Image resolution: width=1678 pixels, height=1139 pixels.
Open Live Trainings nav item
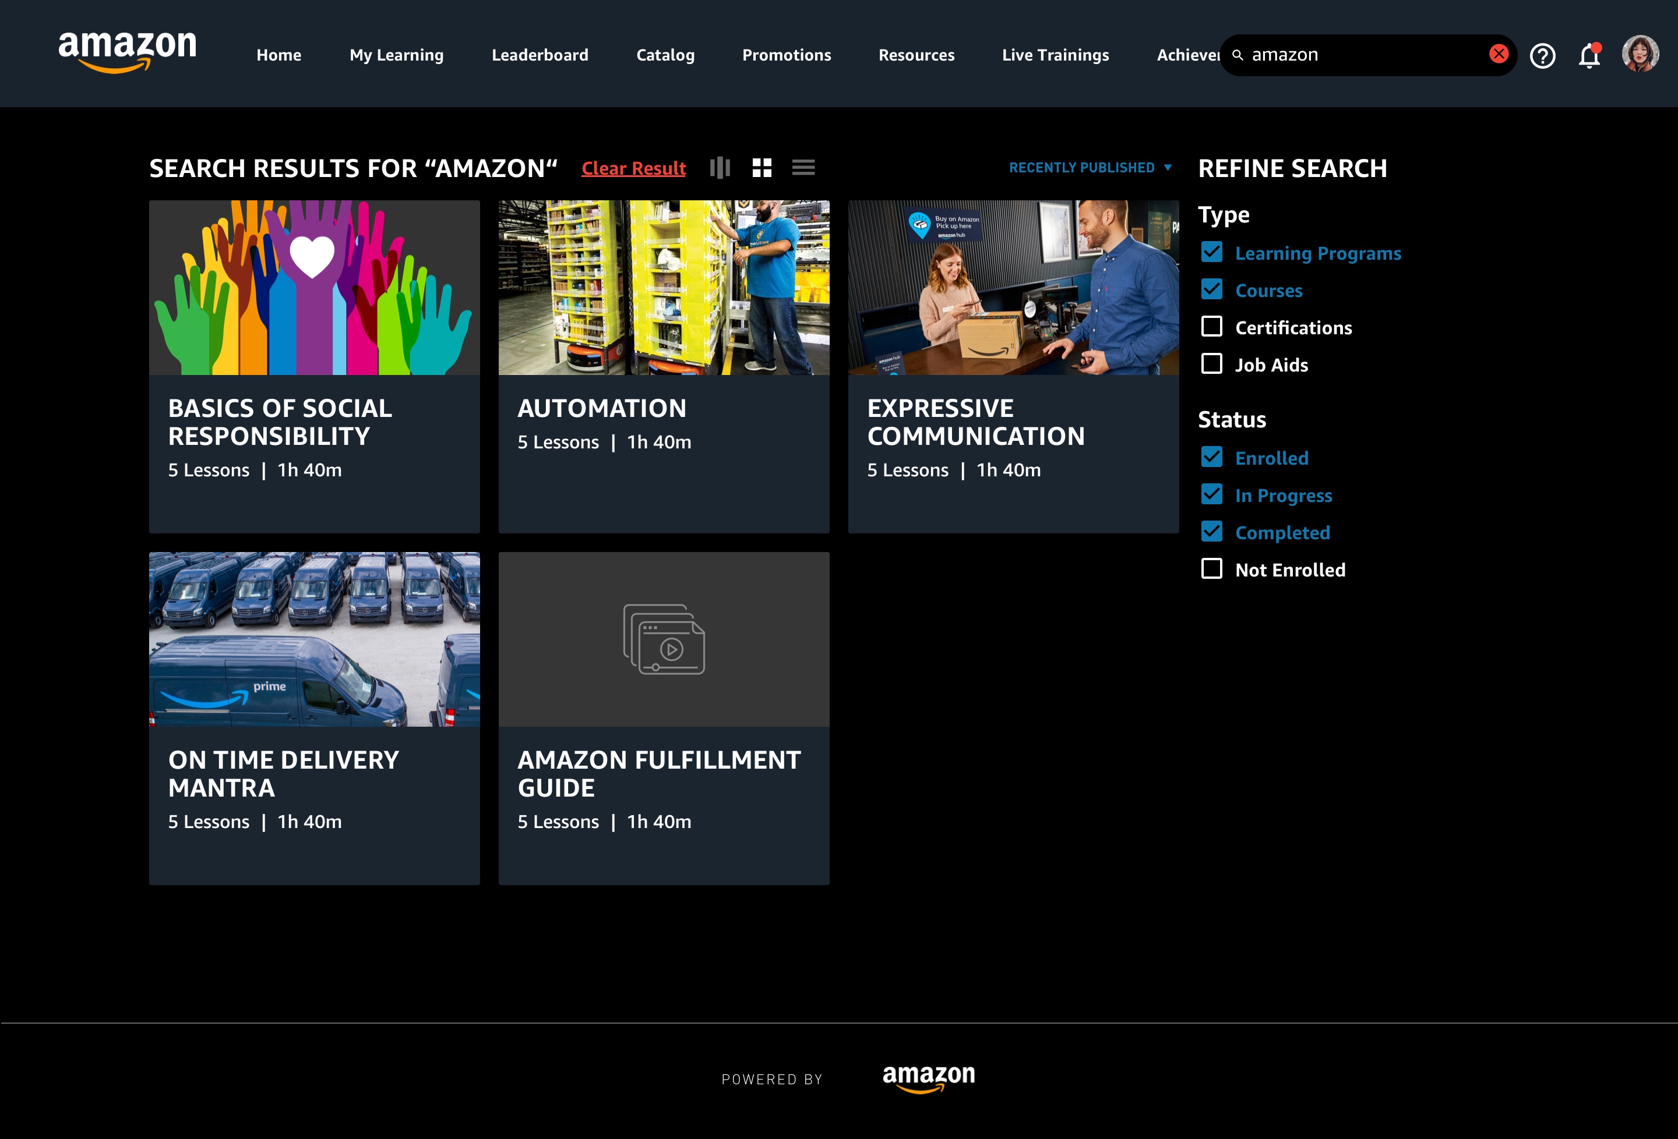click(x=1055, y=55)
